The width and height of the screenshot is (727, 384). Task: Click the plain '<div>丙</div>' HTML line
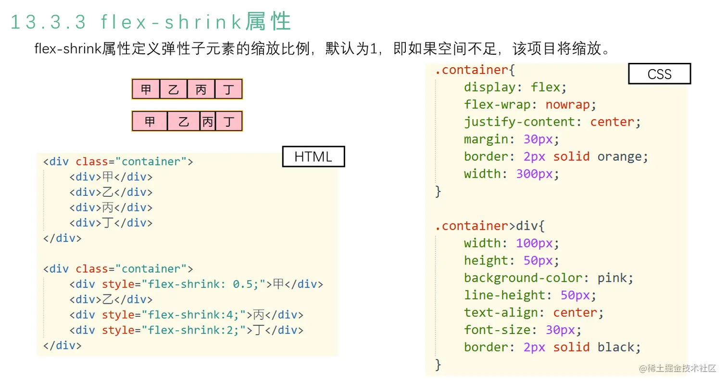(x=111, y=207)
